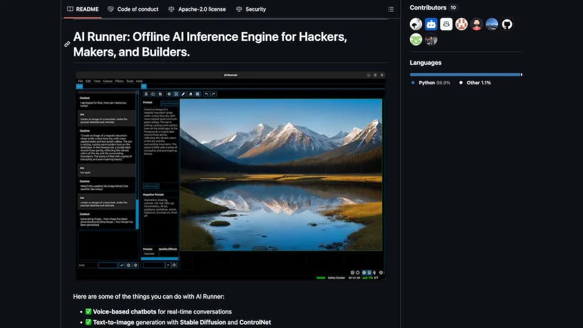Click the save icon in AI Runner toolbar

coord(160,94)
